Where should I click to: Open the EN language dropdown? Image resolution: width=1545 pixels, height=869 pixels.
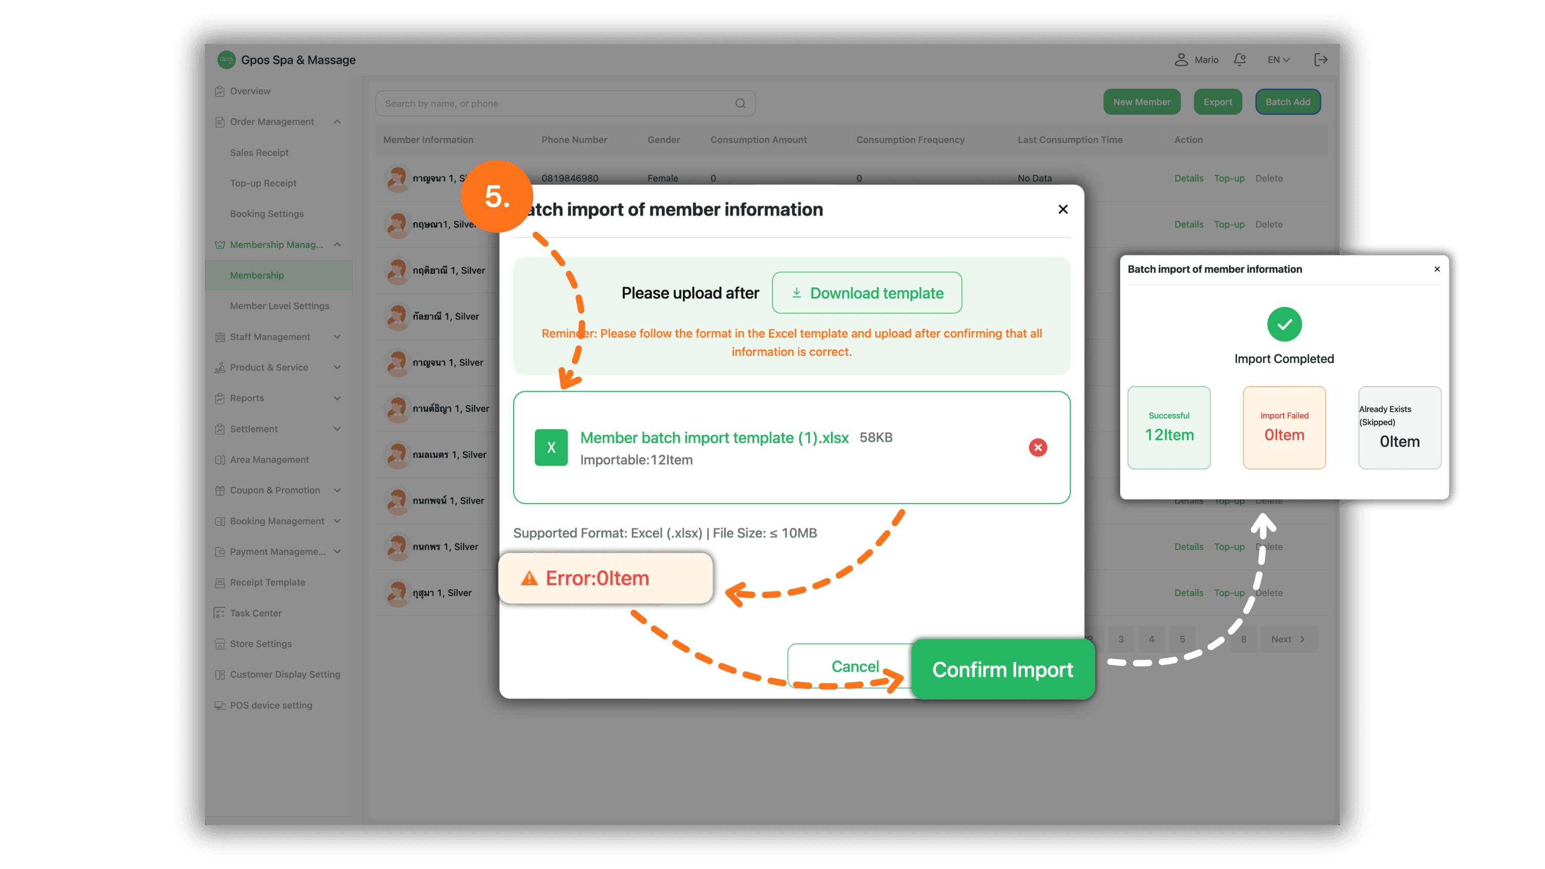click(x=1278, y=59)
